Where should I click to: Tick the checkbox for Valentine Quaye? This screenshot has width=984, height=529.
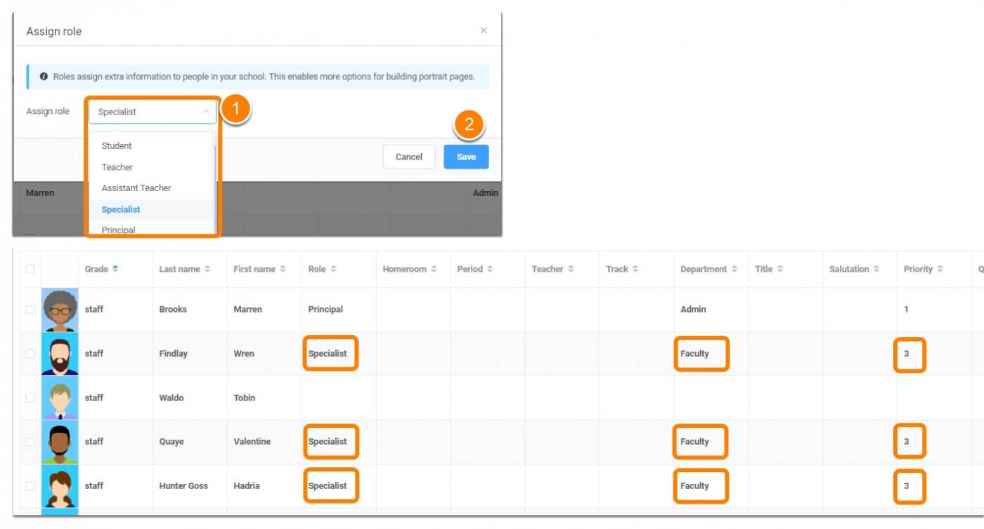tap(30, 441)
